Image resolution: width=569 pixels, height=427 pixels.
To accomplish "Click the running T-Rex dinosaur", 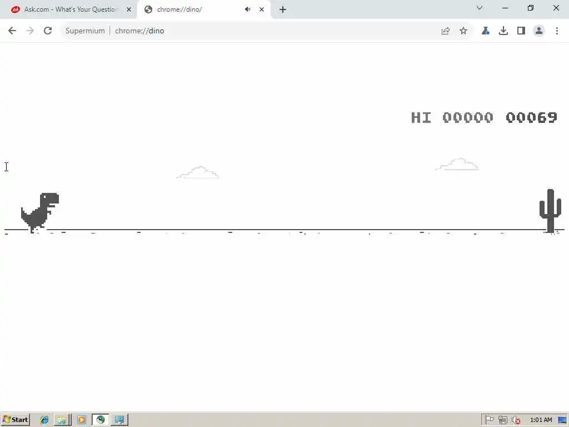I will click(40, 213).
